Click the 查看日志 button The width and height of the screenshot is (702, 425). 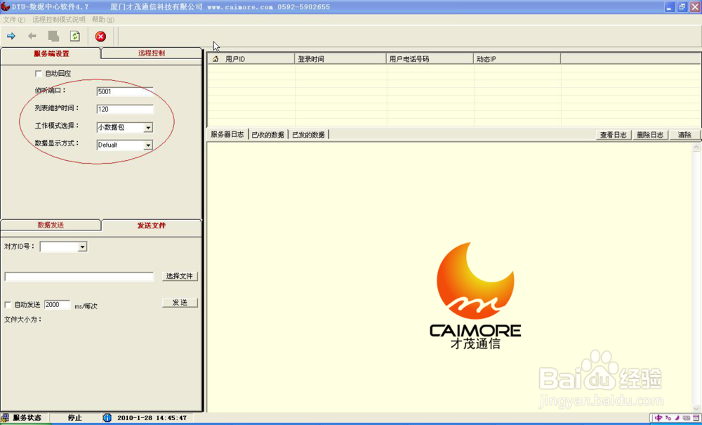coord(614,135)
